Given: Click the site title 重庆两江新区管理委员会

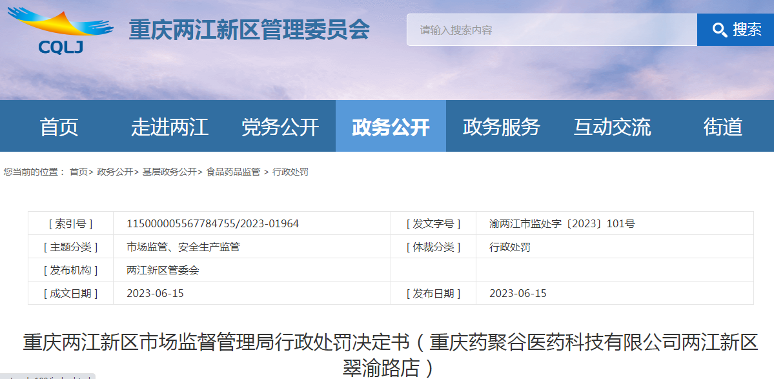Looking at the screenshot, I should point(250,28).
